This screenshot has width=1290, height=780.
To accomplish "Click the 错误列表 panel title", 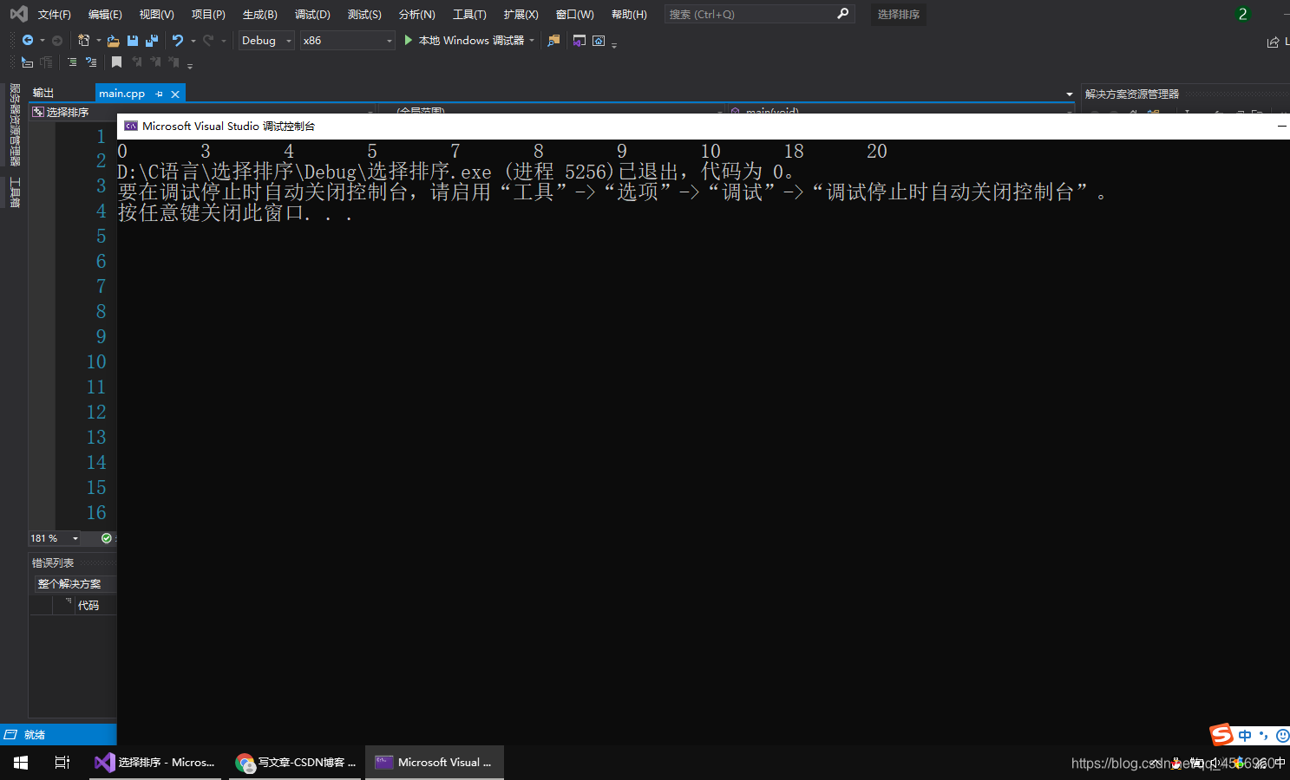I will [53, 562].
